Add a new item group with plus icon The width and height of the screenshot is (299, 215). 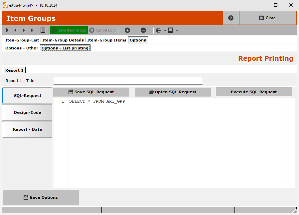point(127,30)
